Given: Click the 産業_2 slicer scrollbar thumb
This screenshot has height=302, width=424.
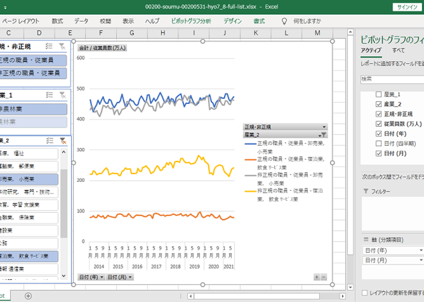Looking at the screenshot, I should pos(64,204).
